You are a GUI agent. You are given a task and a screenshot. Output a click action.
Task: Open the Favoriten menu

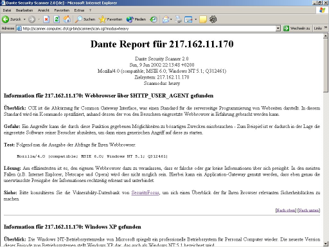click(62, 10)
